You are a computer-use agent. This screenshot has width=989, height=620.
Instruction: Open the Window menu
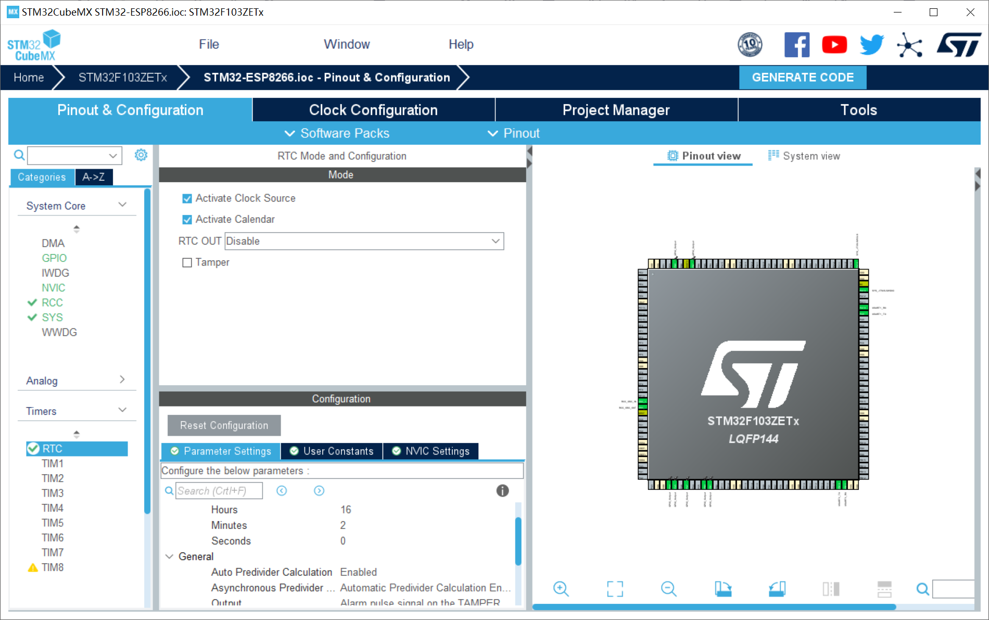347,44
